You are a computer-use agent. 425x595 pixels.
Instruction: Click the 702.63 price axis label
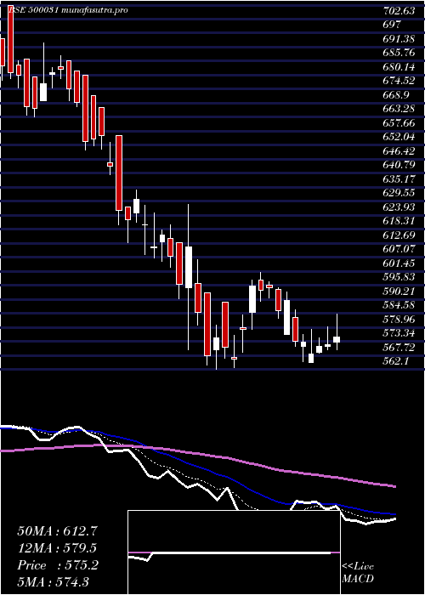(x=399, y=11)
